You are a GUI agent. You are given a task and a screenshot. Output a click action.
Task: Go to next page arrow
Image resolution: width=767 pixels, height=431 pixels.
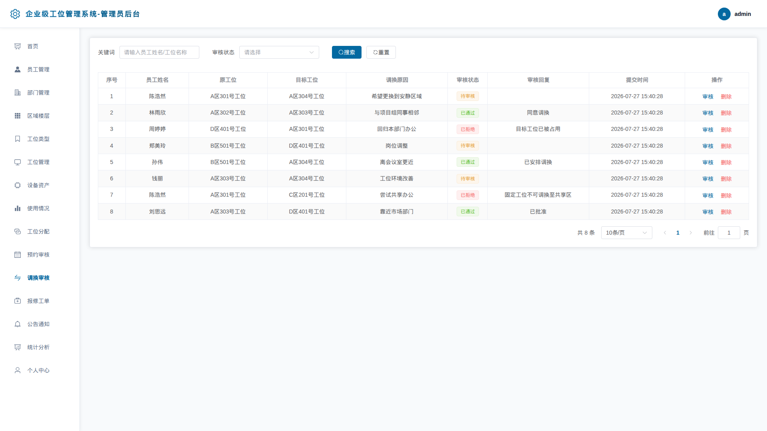coord(691,233)
